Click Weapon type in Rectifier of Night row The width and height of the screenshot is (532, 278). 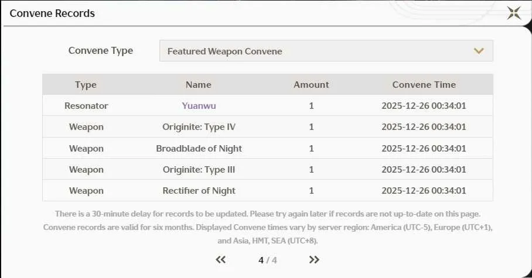[x=86, y=191]
